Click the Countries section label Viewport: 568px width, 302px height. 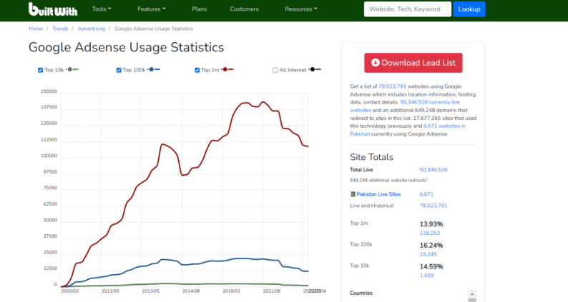point(361,293)
